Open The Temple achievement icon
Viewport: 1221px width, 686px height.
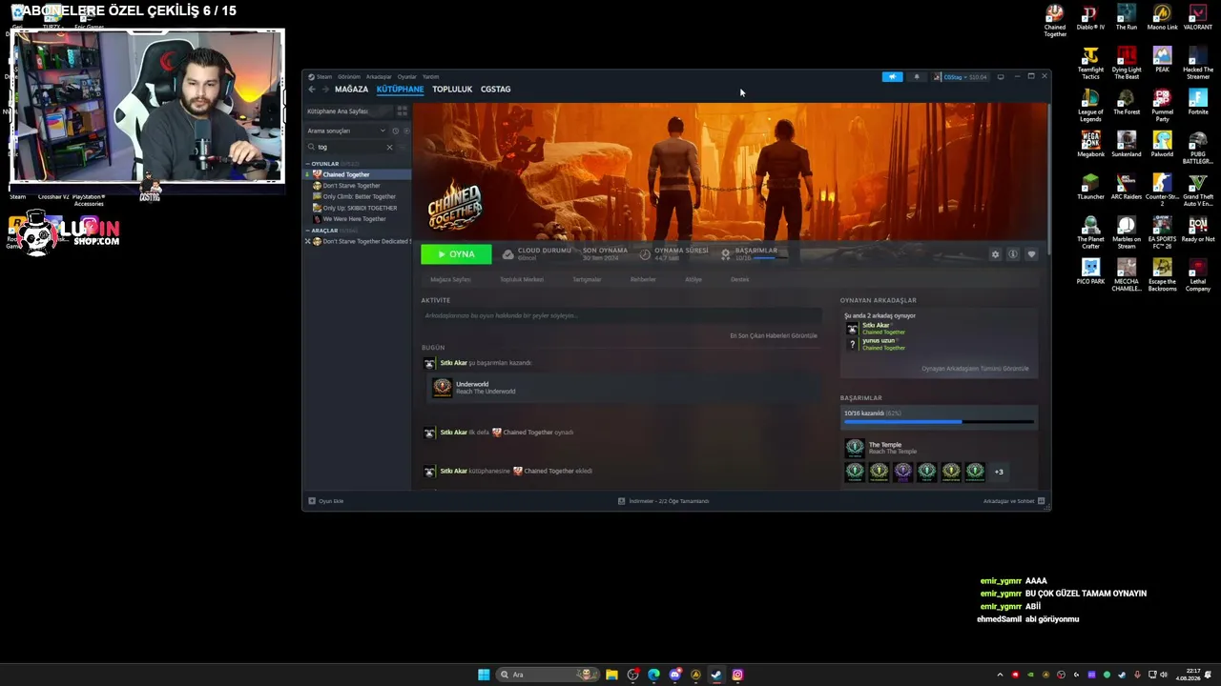click(x=855, y=448)
